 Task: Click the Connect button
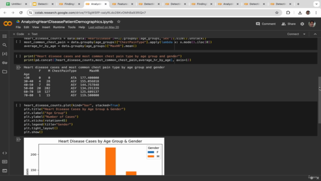point(293,34)
